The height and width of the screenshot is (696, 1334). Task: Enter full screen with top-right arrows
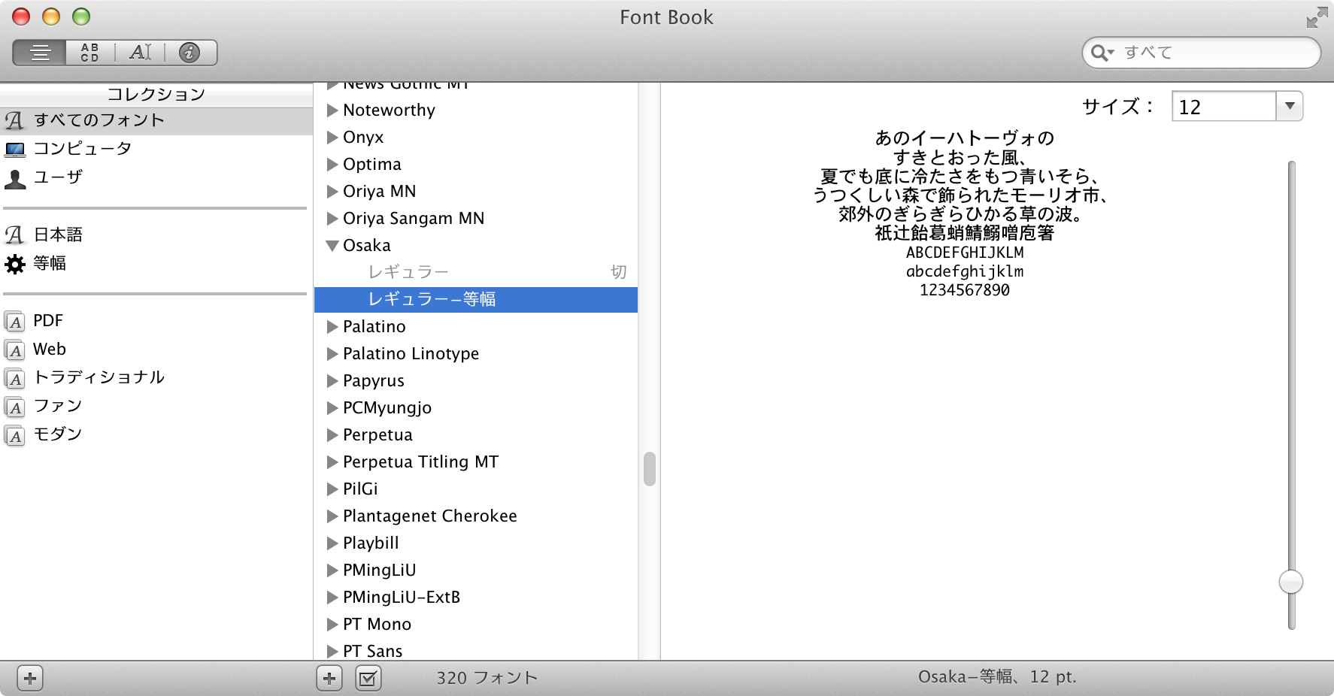[1317, 17]
